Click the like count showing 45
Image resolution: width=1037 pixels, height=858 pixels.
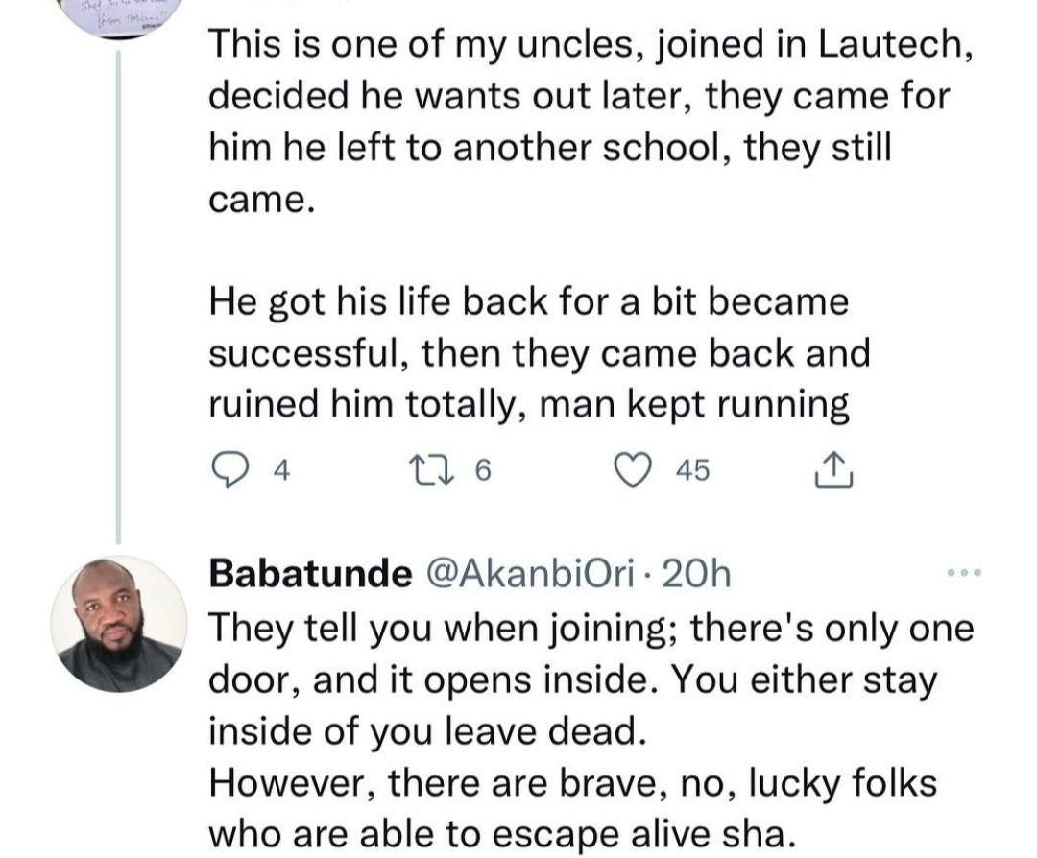(x=692, y=470)
